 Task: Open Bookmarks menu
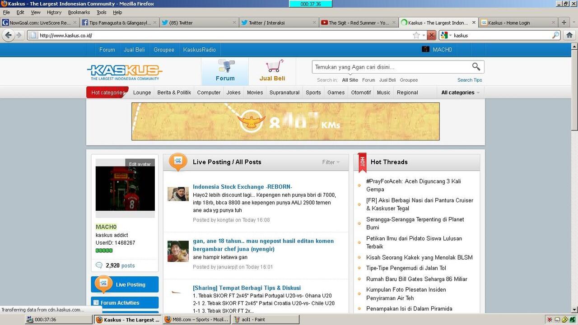[x=79, y=12]
